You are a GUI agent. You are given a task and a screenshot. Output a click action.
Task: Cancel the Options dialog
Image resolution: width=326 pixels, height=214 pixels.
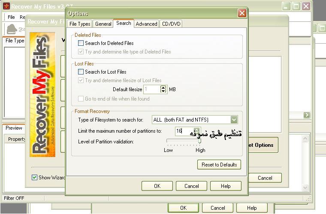click(x=191, y=186)
